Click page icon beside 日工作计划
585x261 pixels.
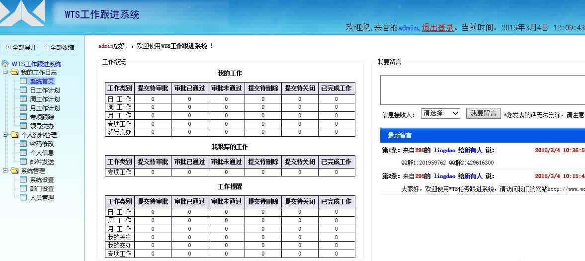point(23,90)
